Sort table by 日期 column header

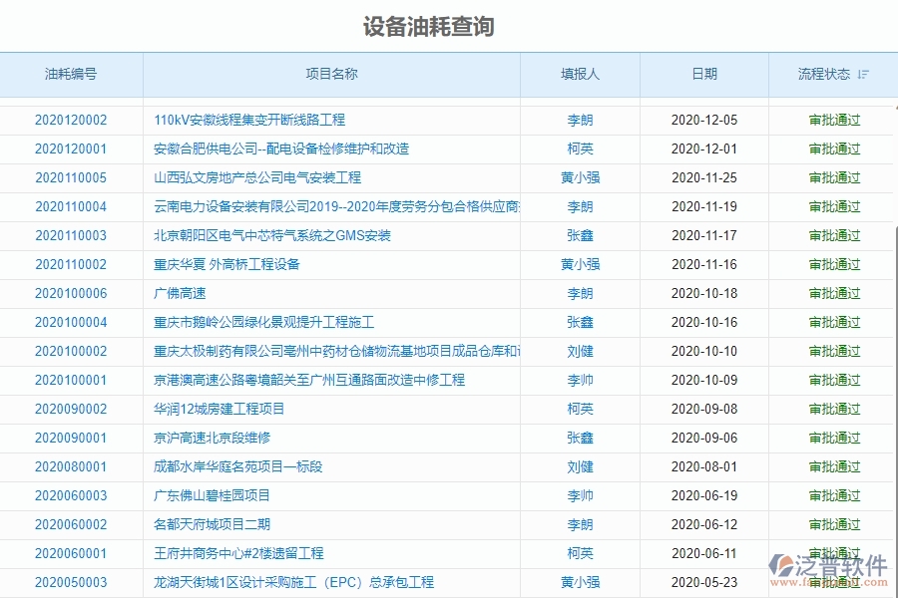[x=702, y=74]
